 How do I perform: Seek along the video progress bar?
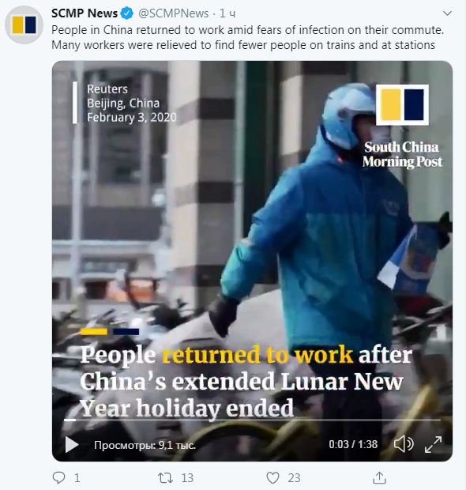click(x=253, y=420)
